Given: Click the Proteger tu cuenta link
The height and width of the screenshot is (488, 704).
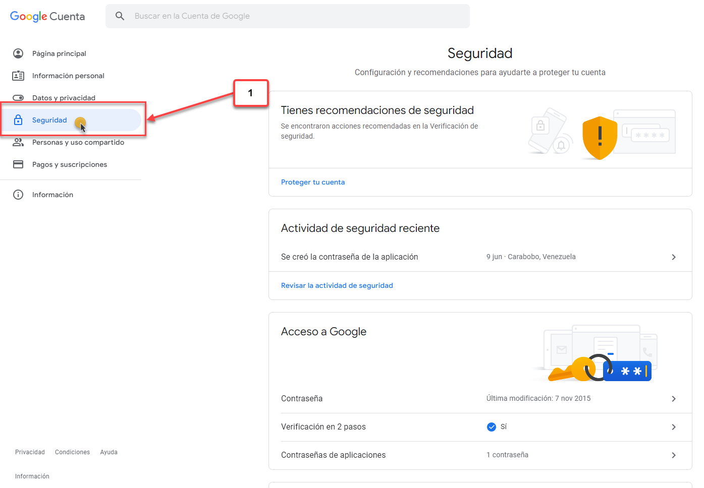Looking at the screenshot, I should click(x=313, y=182).
